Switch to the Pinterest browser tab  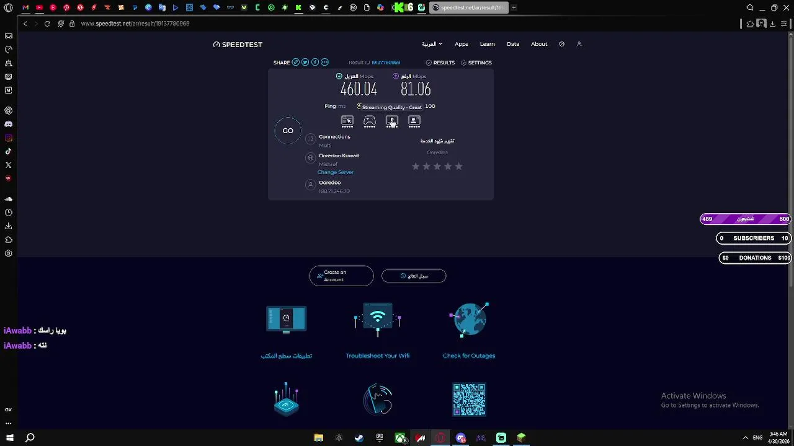click(66, 7)
